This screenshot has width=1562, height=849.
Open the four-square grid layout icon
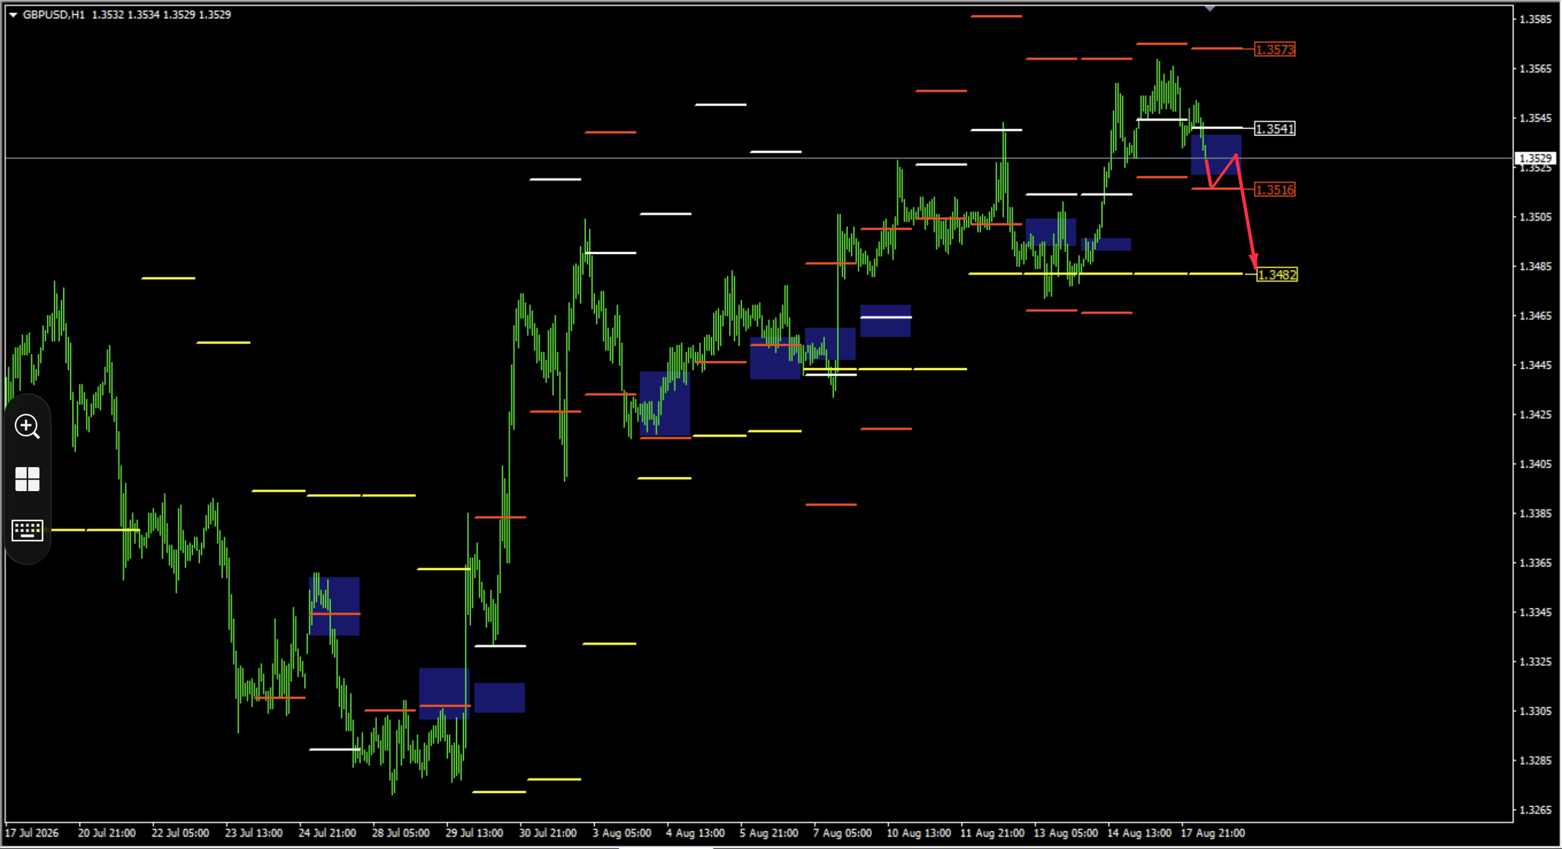[27, 479]
